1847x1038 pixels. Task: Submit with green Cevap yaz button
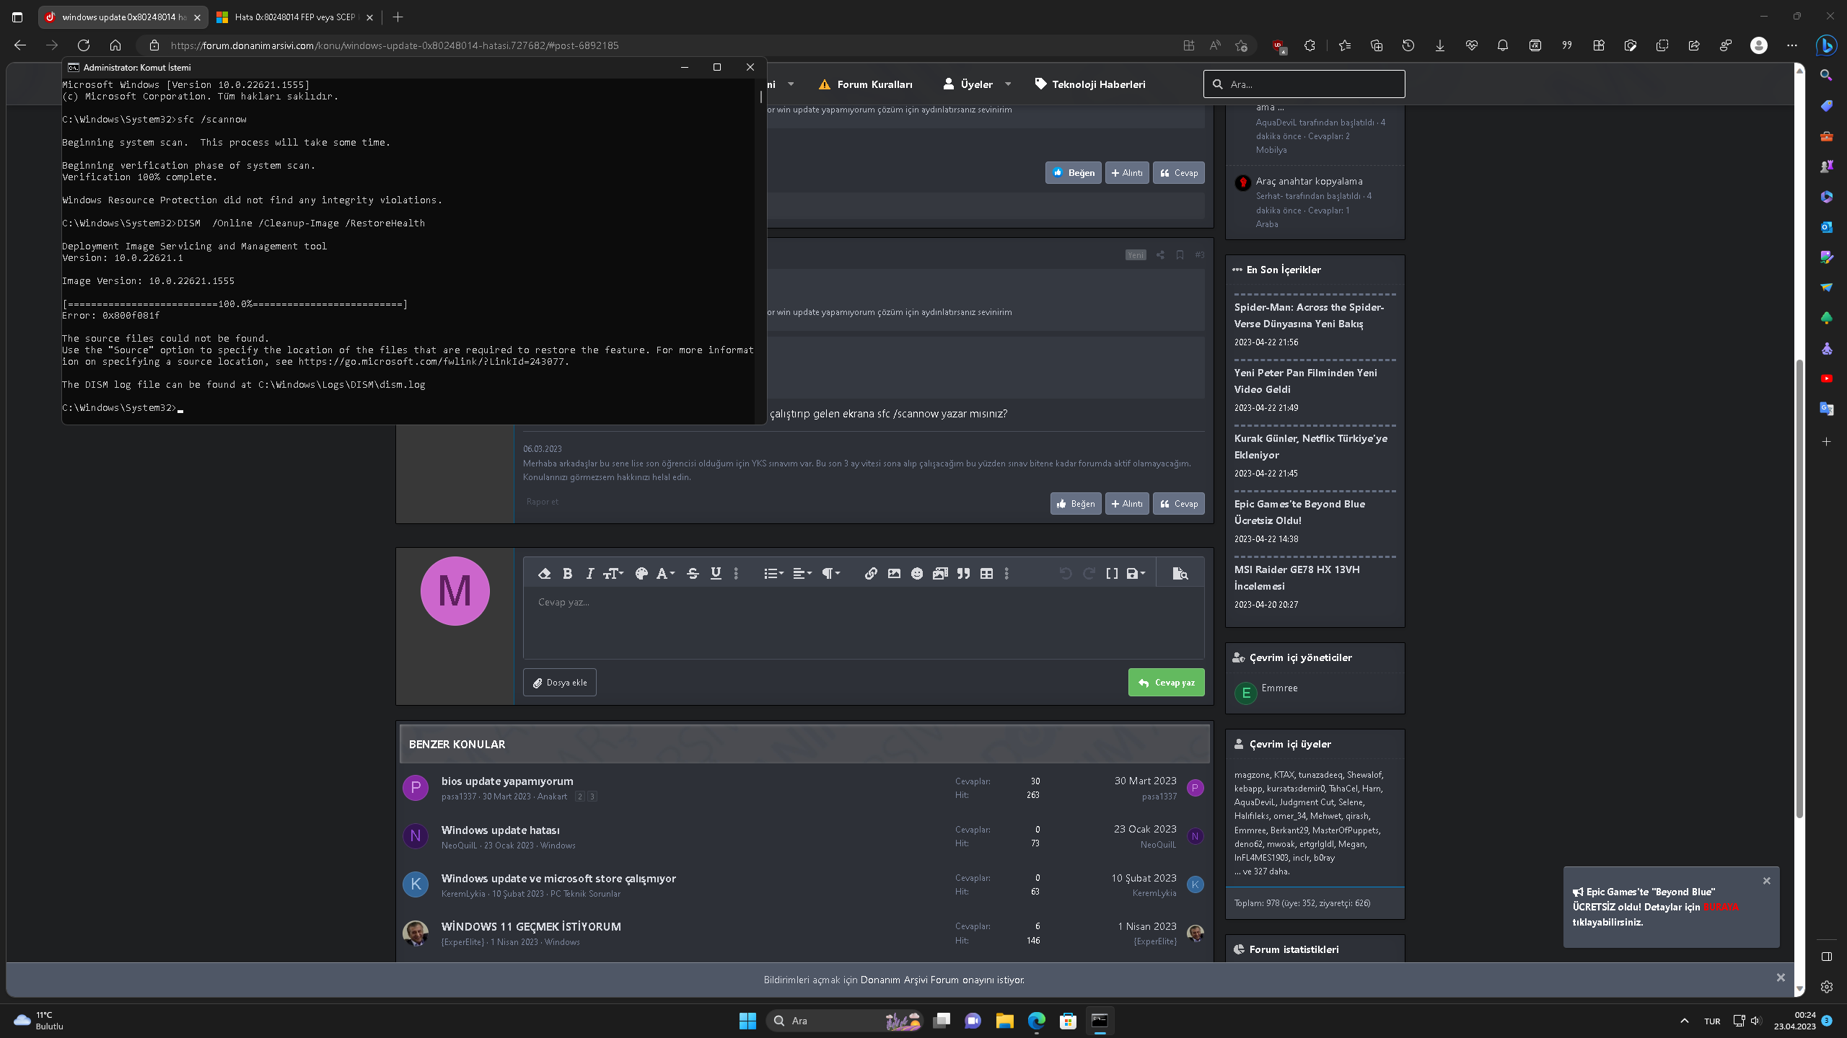point(1166,682)
